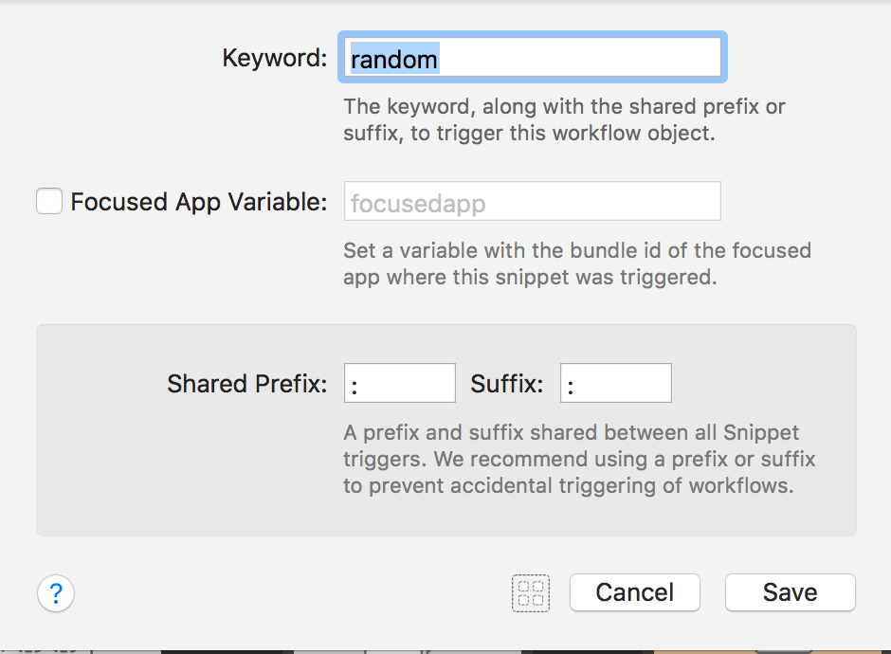Click the Shared Prefix input box
Image resolution: width=891 pixels, height=654 pixels.
(x=399, y=384)
